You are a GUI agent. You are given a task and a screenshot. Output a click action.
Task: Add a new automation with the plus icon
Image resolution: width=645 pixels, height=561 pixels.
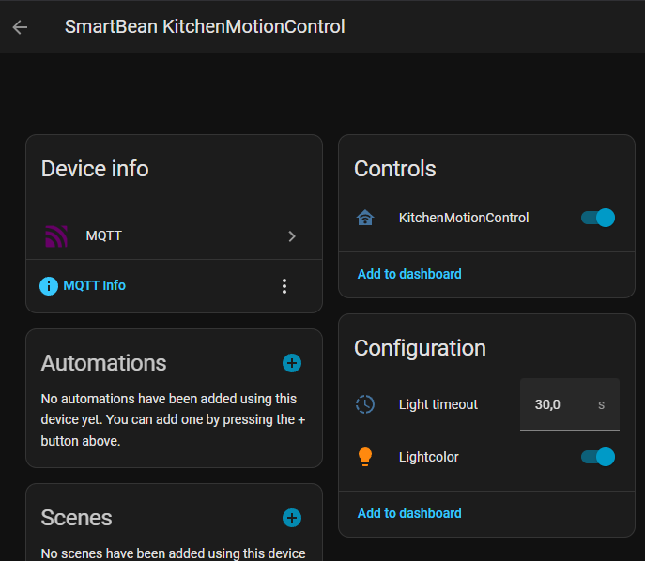coord(292,363)
